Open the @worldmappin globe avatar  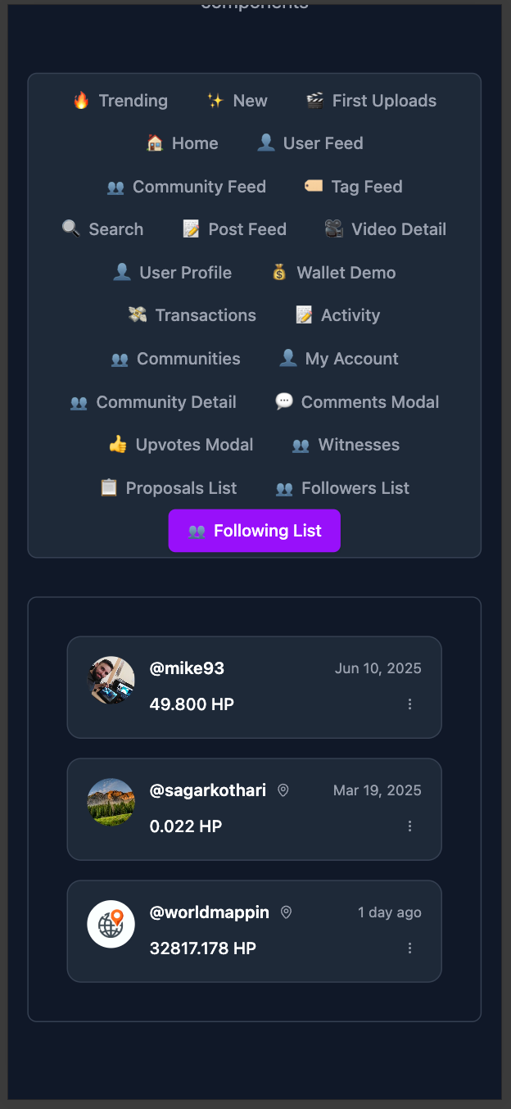pos(111,924)
